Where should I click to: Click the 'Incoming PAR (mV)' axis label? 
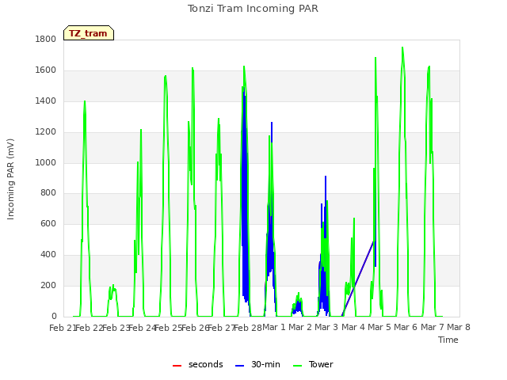coord(10,180)
